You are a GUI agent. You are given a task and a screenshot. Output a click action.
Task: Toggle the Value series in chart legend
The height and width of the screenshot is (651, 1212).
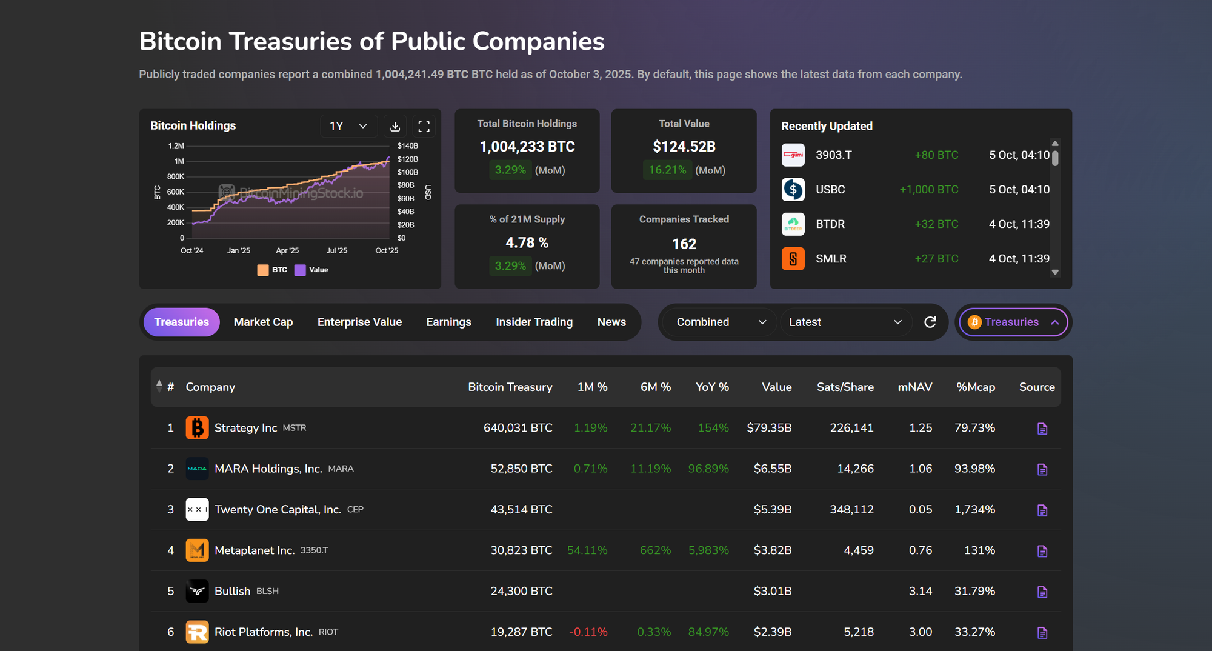(313, 270)
